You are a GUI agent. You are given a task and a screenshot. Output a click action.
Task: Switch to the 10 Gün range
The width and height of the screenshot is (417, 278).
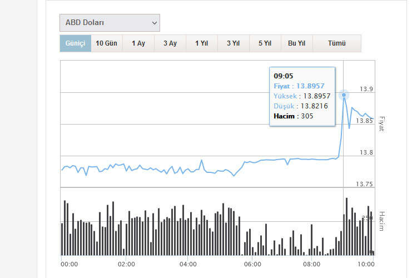tap(106, 43)
